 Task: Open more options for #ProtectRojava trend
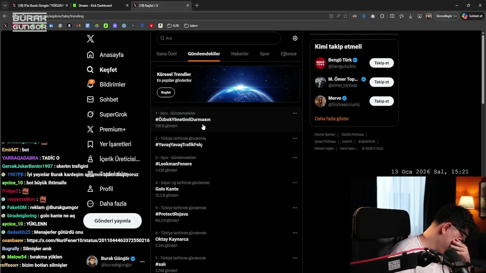295,208
